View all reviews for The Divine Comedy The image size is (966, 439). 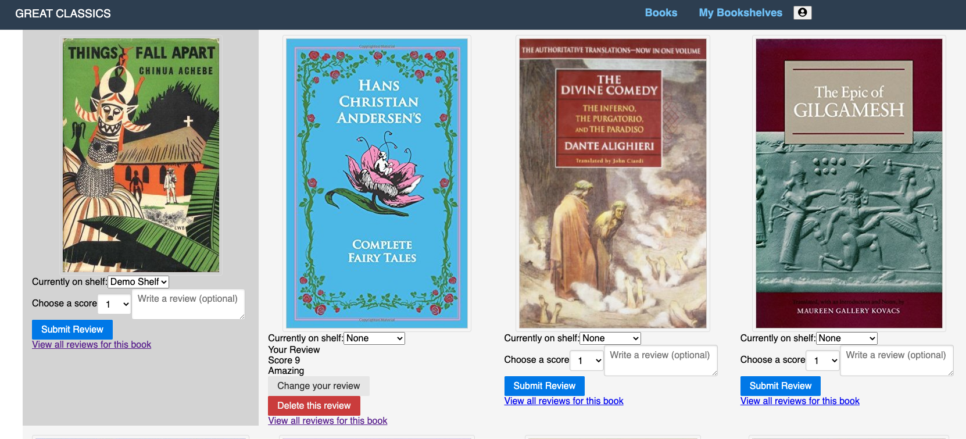coord(563,401)
